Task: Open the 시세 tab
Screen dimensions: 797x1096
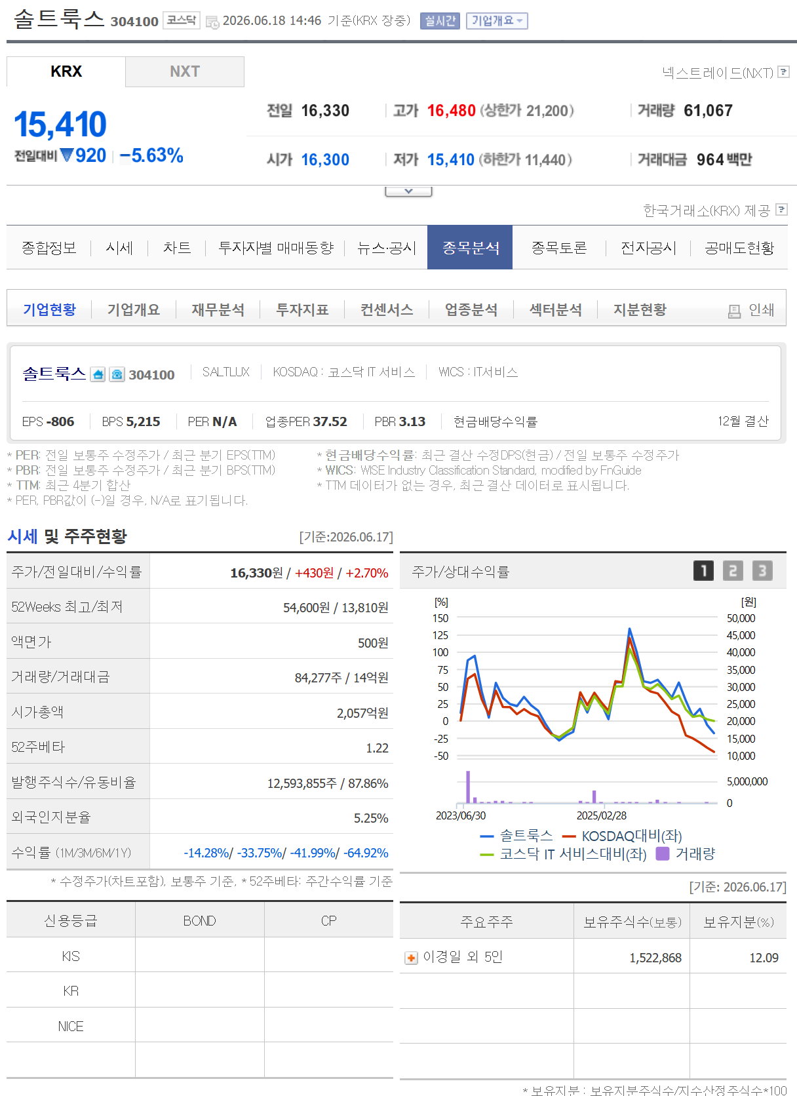Action: [119, 248]
